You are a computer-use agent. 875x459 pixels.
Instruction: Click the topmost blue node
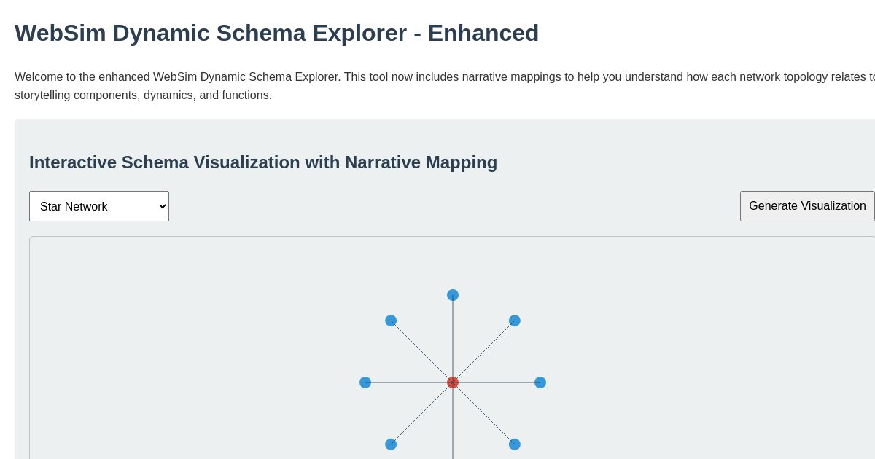coord(453,295)
